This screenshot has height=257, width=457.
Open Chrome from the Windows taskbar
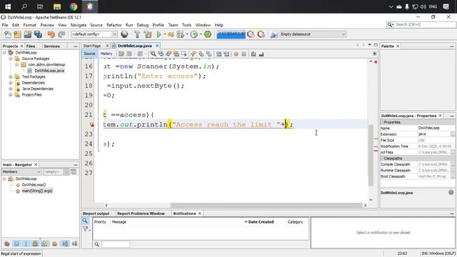pos(74,6)
